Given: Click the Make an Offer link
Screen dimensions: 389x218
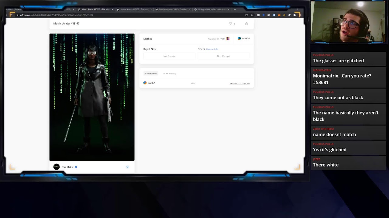Looking at the screenshot, I should click(212, 49).
